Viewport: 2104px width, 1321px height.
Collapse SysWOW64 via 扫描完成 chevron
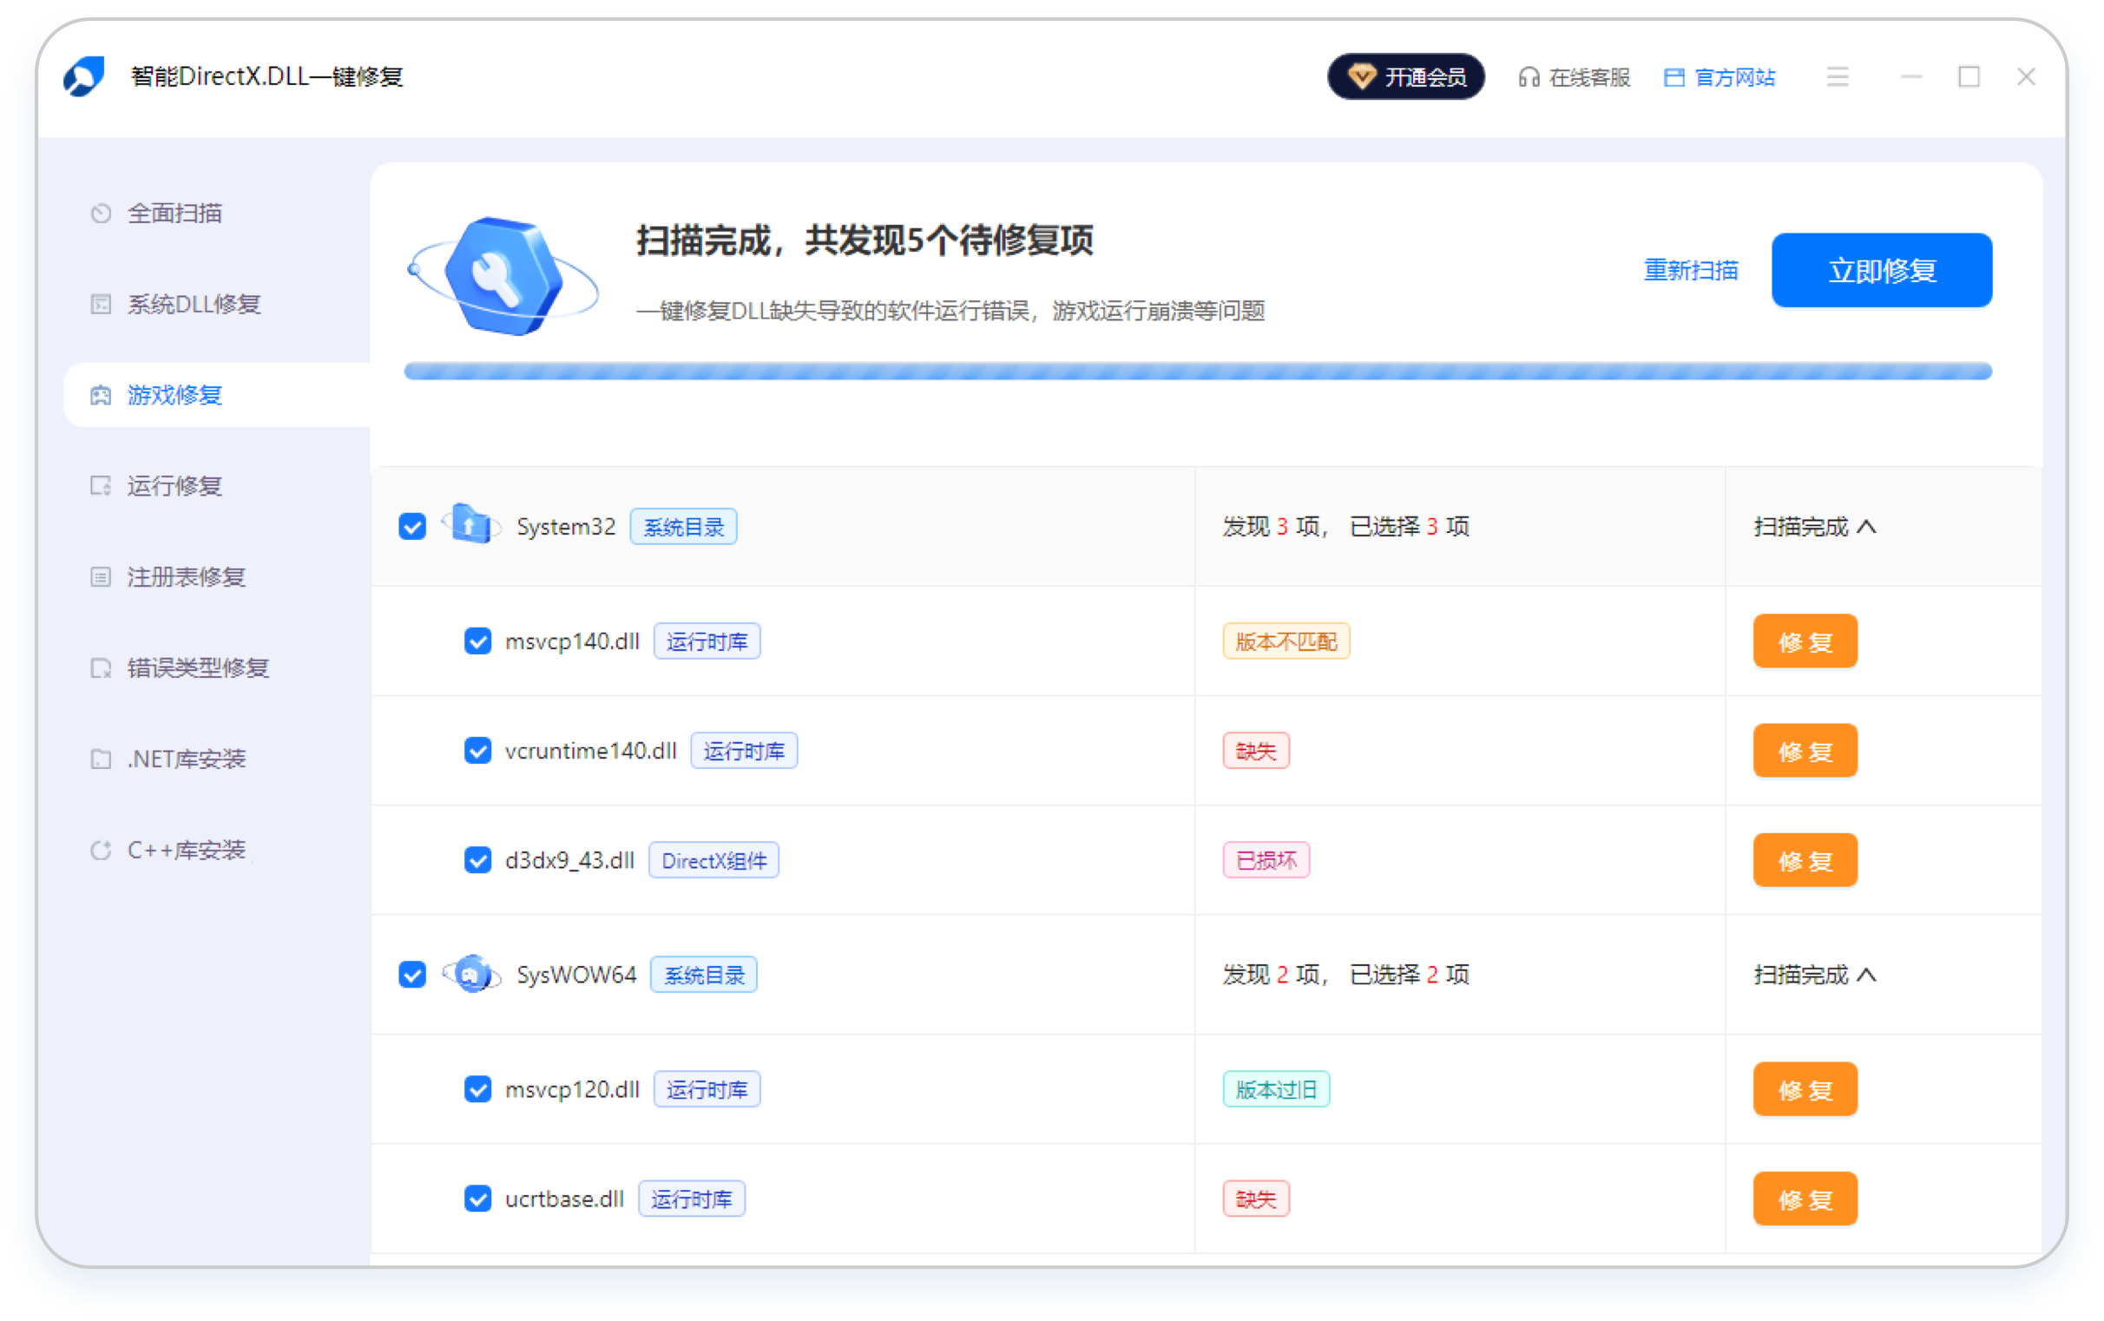coord(1866,975)
